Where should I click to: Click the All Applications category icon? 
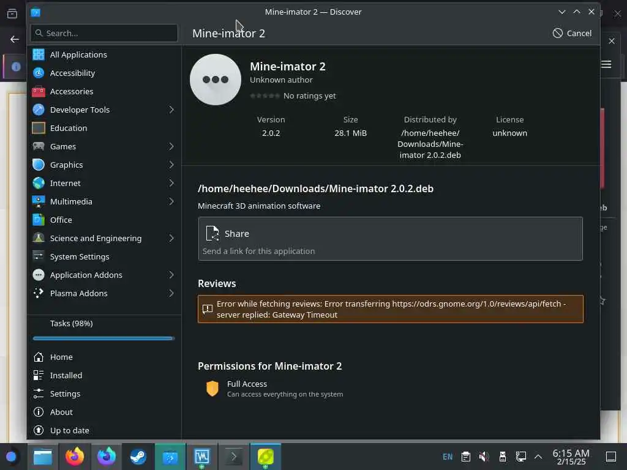39,54
